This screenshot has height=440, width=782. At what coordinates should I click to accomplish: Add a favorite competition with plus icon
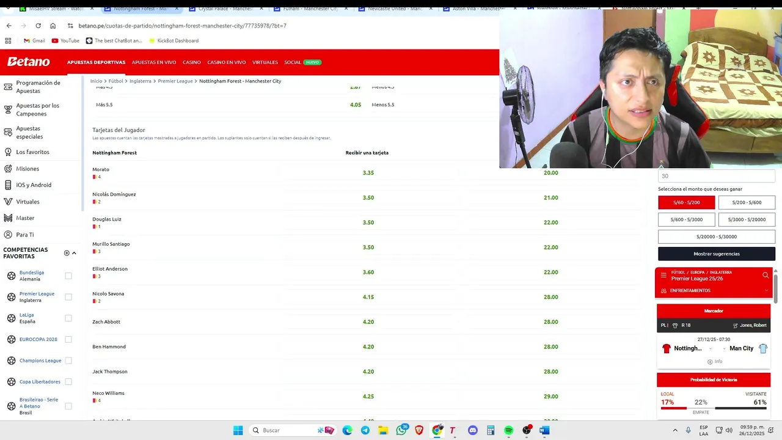click(x=67, y=253)
